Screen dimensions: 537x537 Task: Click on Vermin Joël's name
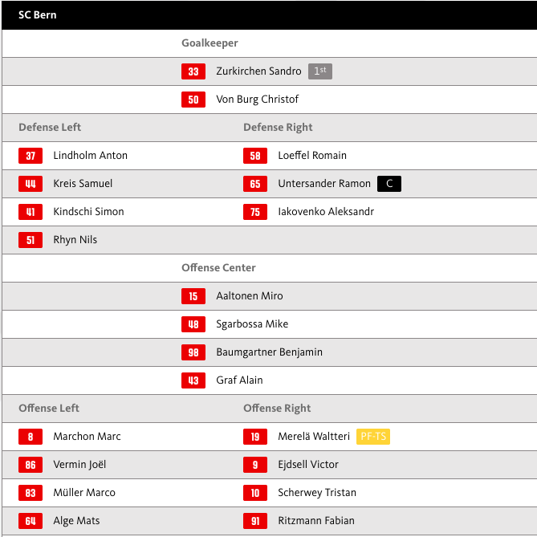(x=79, y=465)
